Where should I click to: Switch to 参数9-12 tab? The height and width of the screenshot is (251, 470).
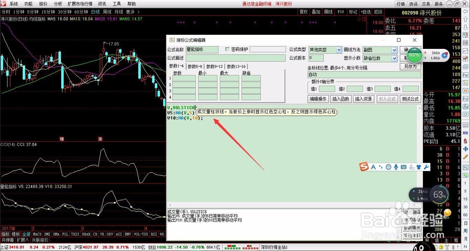coord(215,66)
